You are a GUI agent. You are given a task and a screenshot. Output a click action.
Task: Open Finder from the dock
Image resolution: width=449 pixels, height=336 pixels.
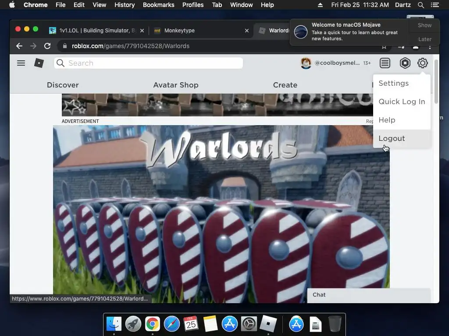[x=114, y=324]
